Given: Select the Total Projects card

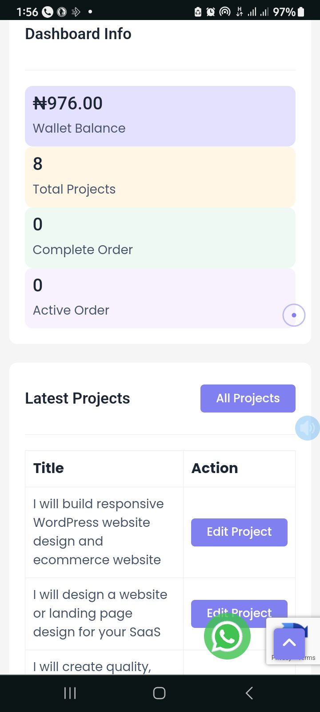Looking at the screenshot, I should [160, 177].
